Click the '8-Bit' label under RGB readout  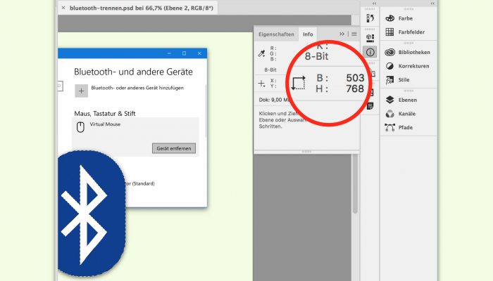pos(270,70)
